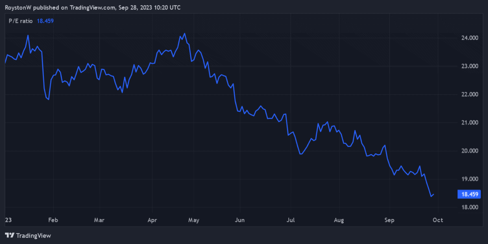The width and height of the screenshot is (488, 244).
Task: Click the TradingView wordmark at bottom left
Action: click(x=34, y=235)
